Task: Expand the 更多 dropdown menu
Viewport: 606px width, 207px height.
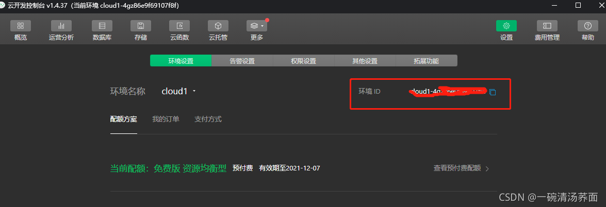Action: pyautogui.click(x=257, y=26)
